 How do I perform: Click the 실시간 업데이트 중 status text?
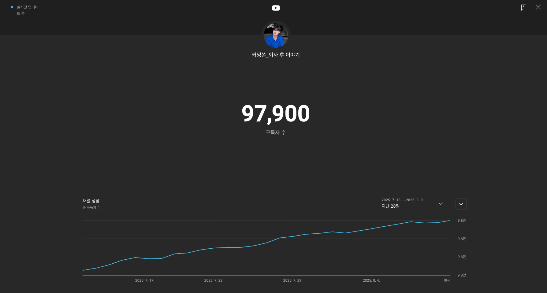coord(28,10)
